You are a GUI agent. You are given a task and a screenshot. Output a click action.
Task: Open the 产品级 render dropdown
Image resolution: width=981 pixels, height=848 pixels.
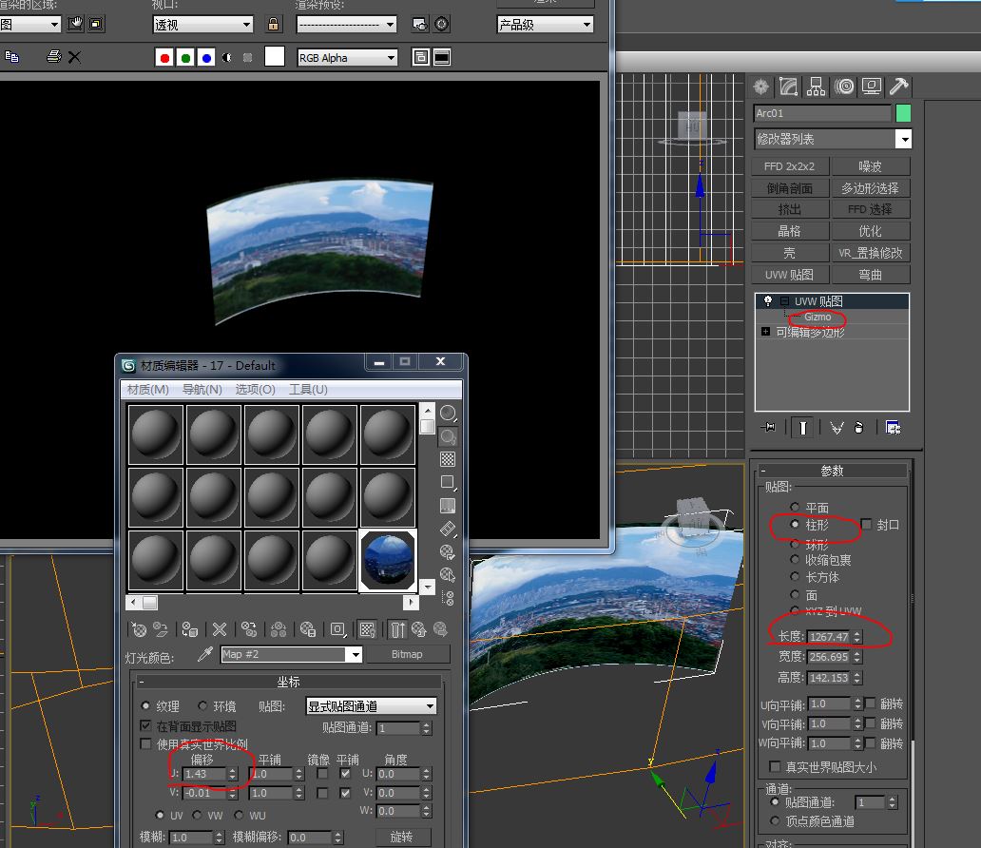pyautogui.click(x=545, y=25)
